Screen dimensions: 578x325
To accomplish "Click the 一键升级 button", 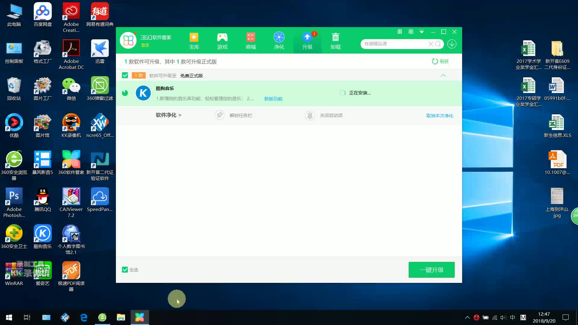I will coord(431,270).
